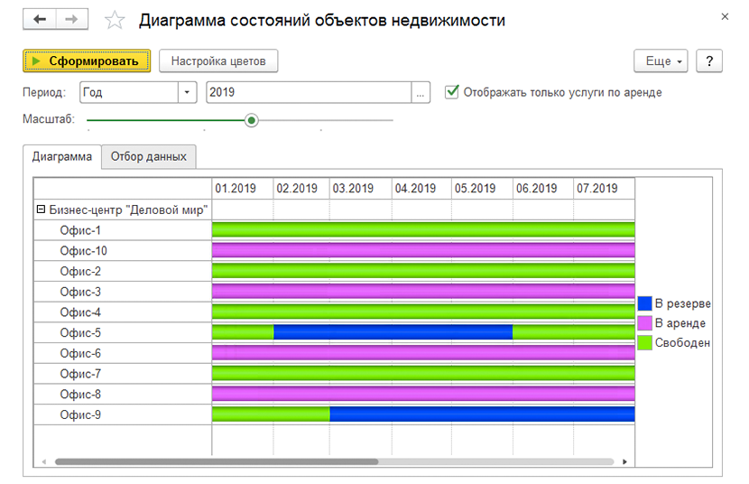Close the form with the X icon
Viewport: 749px width, 484px height.
pyautogui.click(x=725, y=17)
